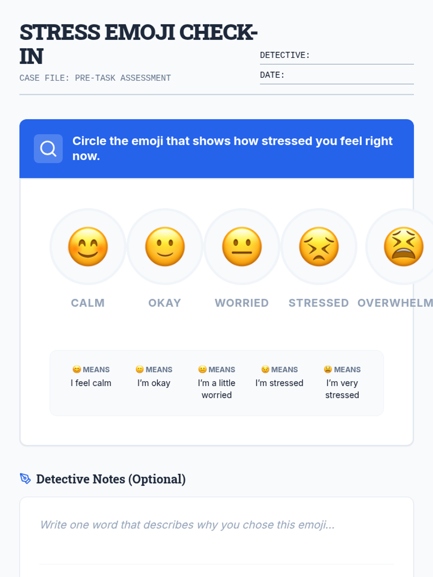Click the small very-stressed emoji in legend
Image resolution: width=433 pixels, height=577 pixels.
[328, 369]
